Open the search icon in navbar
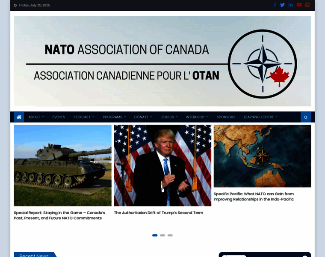Image resolution: width=325 pixels, height=257 pixels. [306, 117]
